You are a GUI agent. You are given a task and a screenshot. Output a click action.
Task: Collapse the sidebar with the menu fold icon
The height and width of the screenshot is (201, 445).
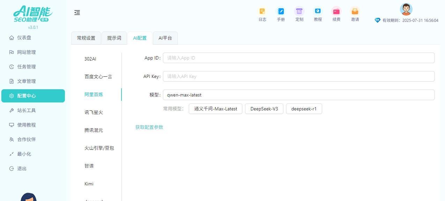click(x=77, y=13)
